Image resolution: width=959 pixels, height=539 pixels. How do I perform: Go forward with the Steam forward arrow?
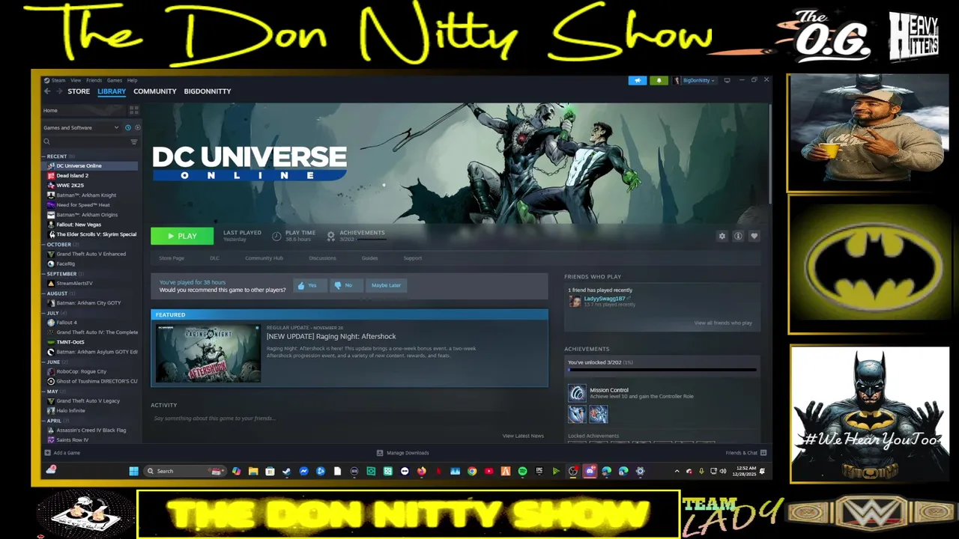point(59,91)
